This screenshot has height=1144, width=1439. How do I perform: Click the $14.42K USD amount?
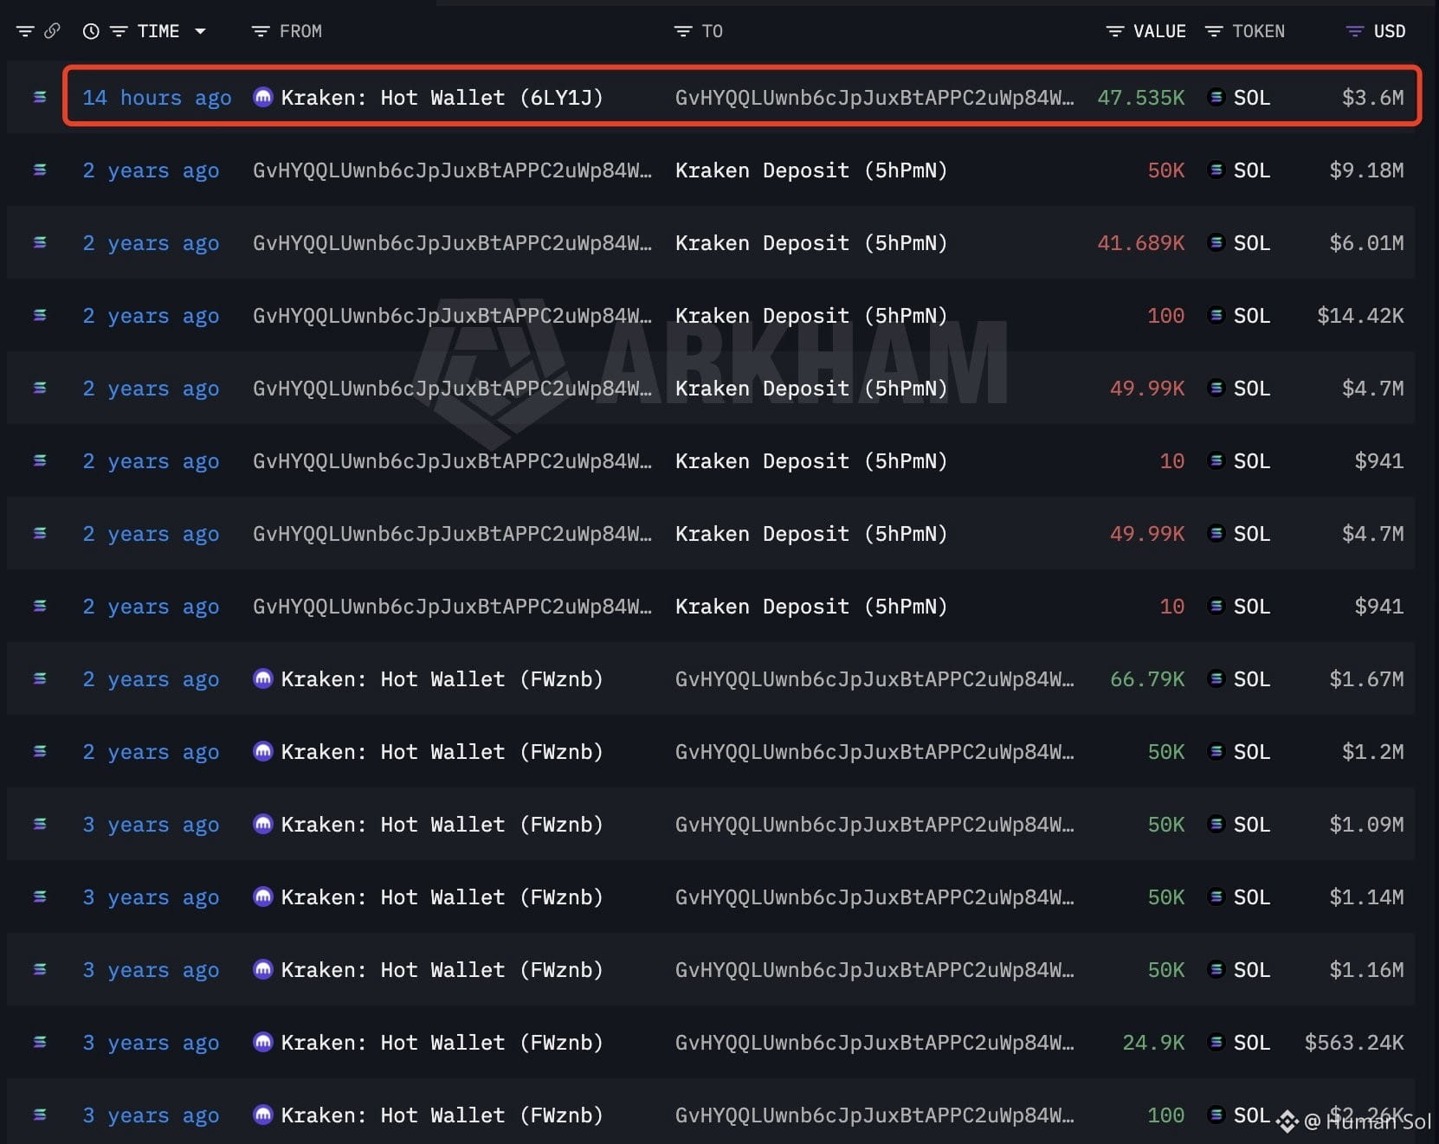1360,316
